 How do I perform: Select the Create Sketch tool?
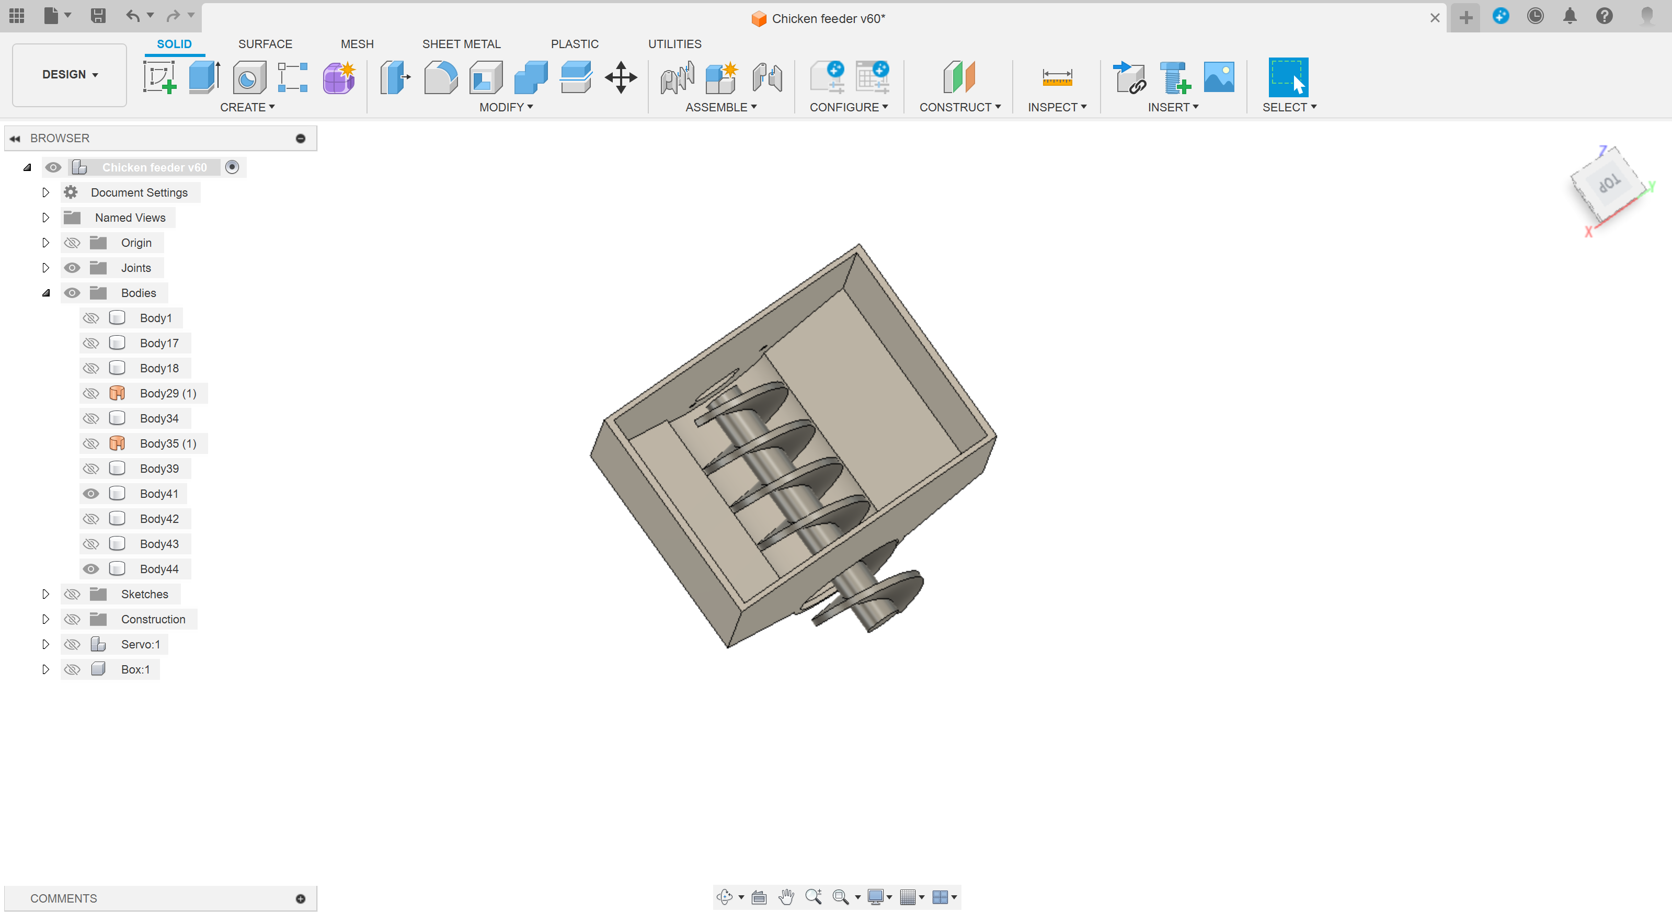[159, 77]
